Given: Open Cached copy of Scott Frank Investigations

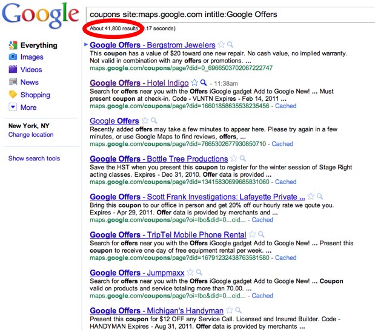Looking at the screenshot, I should click(262, 220).
